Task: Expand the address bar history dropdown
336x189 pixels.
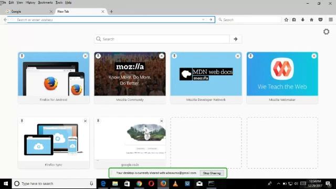Action: point(203,20)
